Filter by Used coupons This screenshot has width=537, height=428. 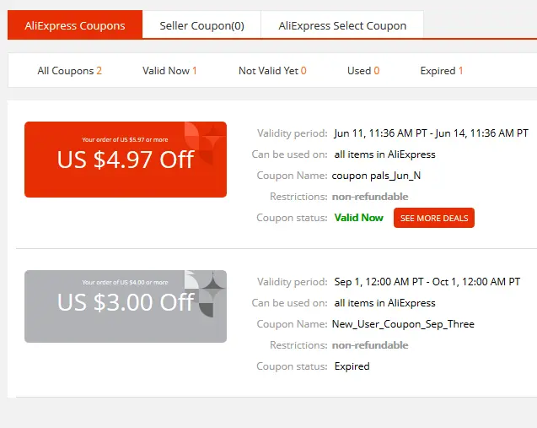[x=363, y=71]
